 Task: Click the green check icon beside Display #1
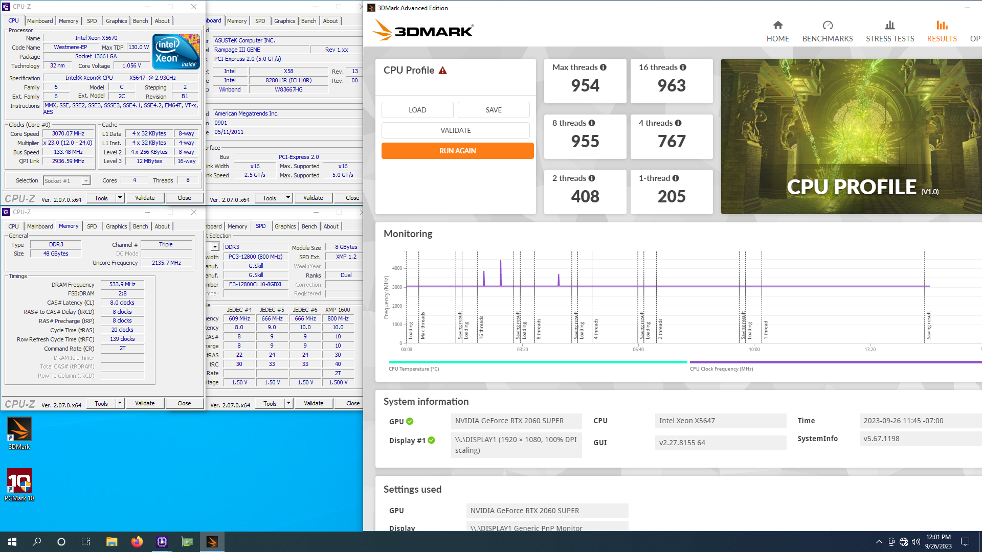click(x=431, y=441)
